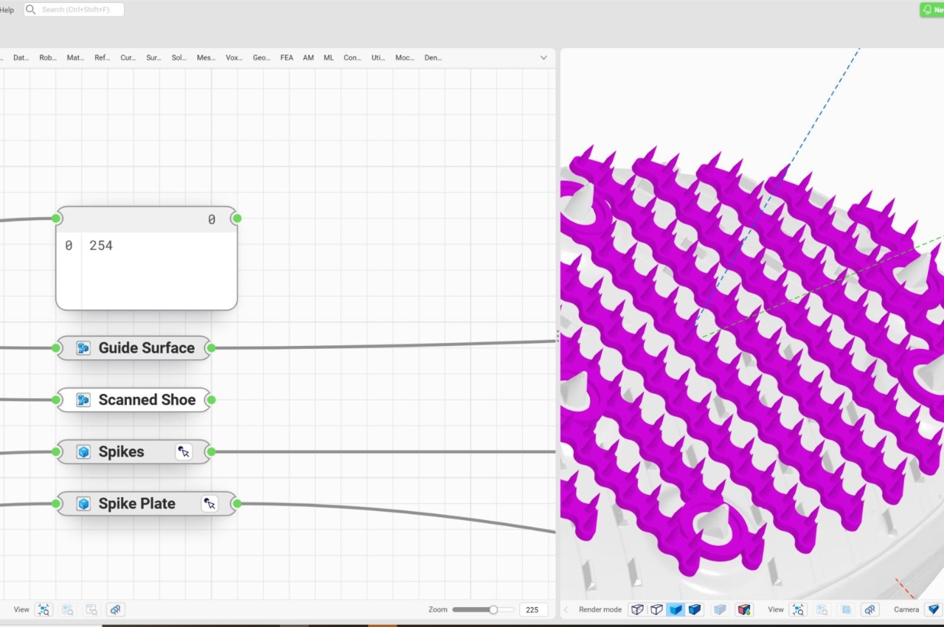Click the Guide Surface block type icon
Image resolution: width=944 pixels, height=627 pixels.
pyautogui.click(x=83, y=348)
